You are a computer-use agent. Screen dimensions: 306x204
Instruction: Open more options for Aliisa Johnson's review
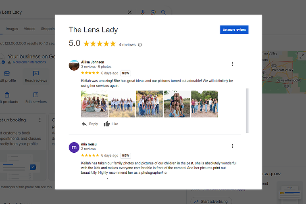[x=232, y=64]
